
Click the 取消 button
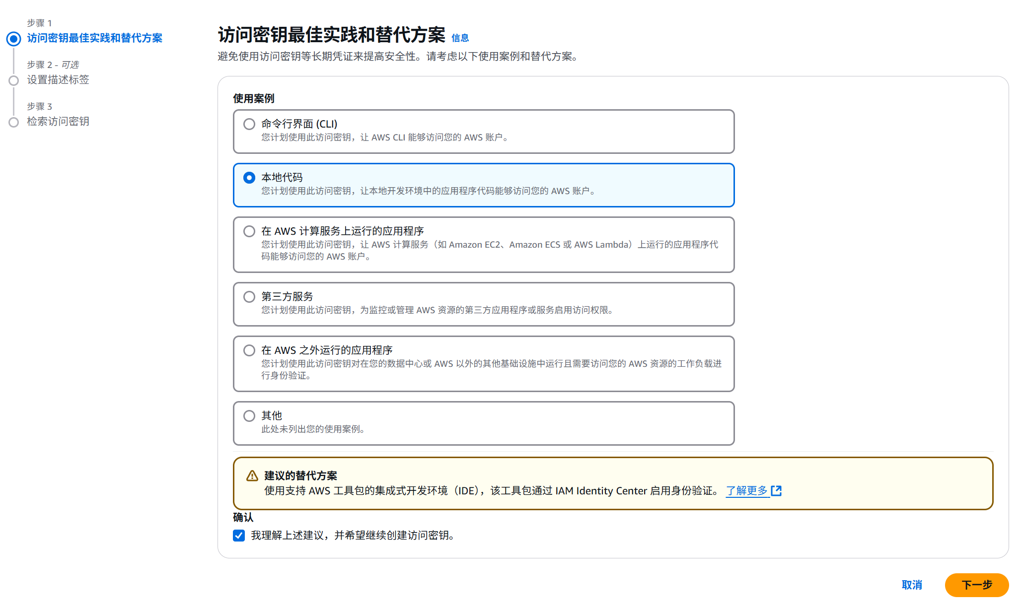coord(912,585)
